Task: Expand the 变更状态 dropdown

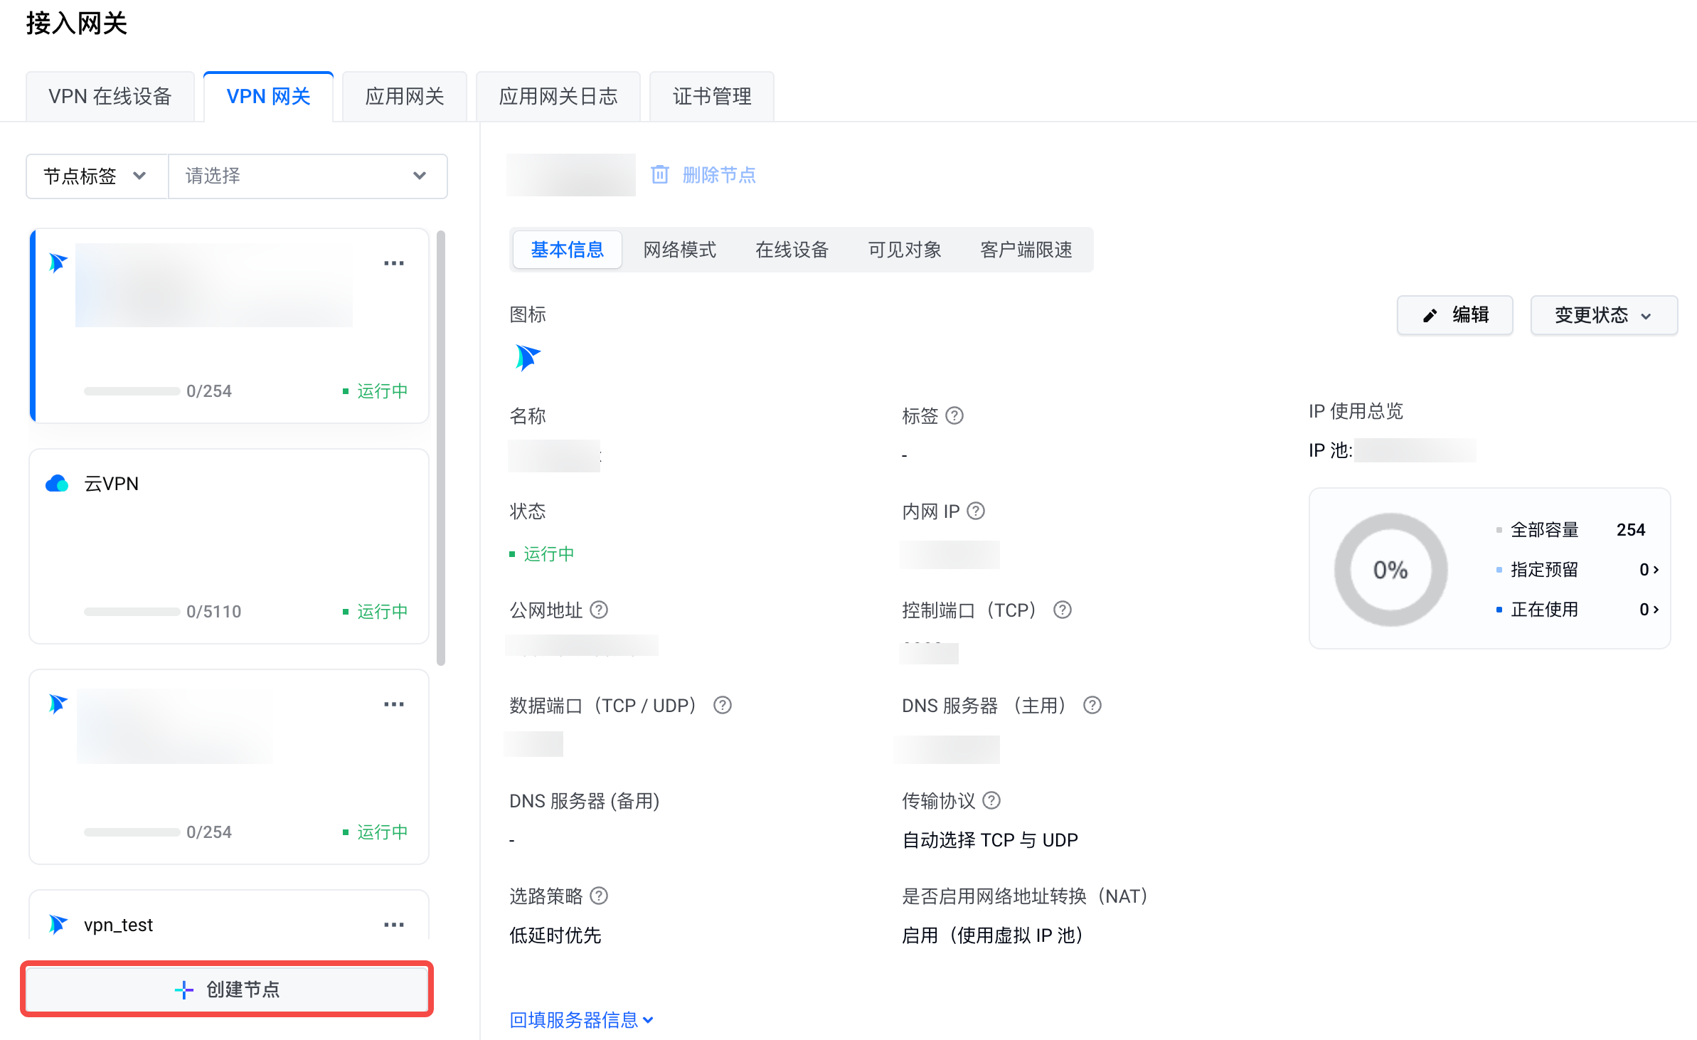Action: (1603, 315)
